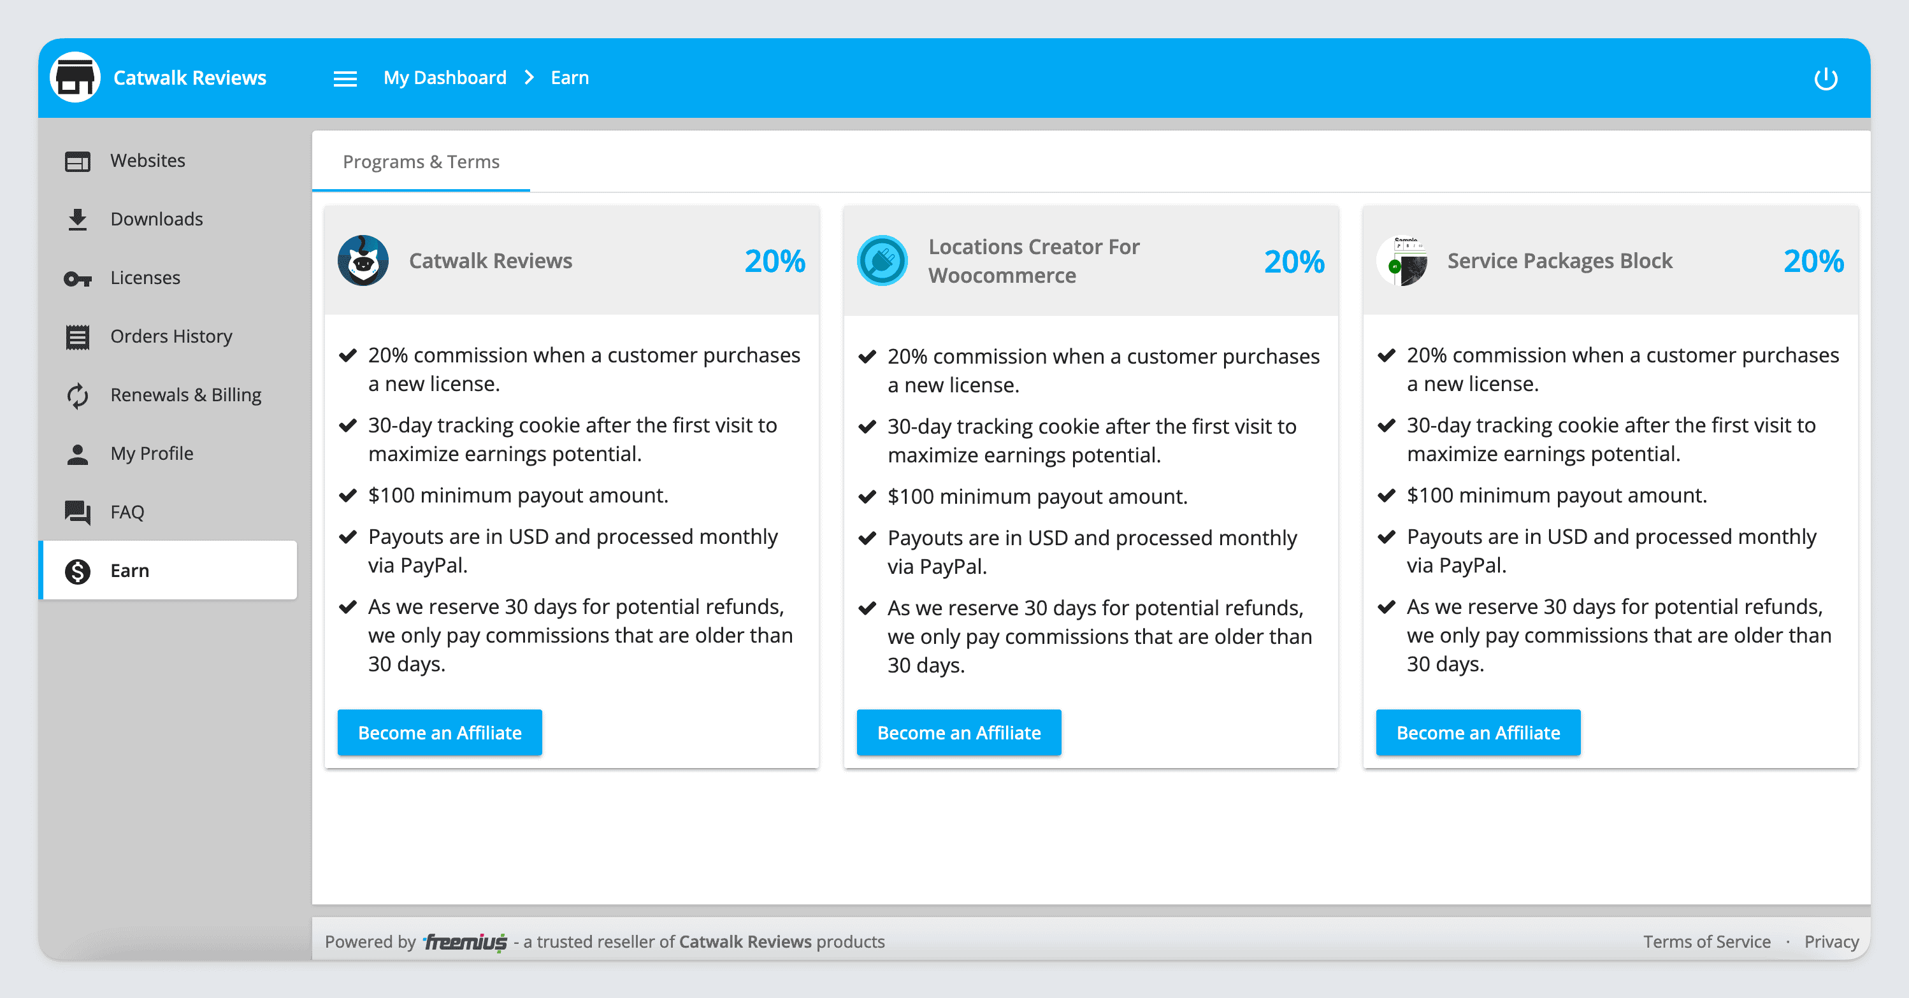Open the Downloads sidebar item

[156, 219]
